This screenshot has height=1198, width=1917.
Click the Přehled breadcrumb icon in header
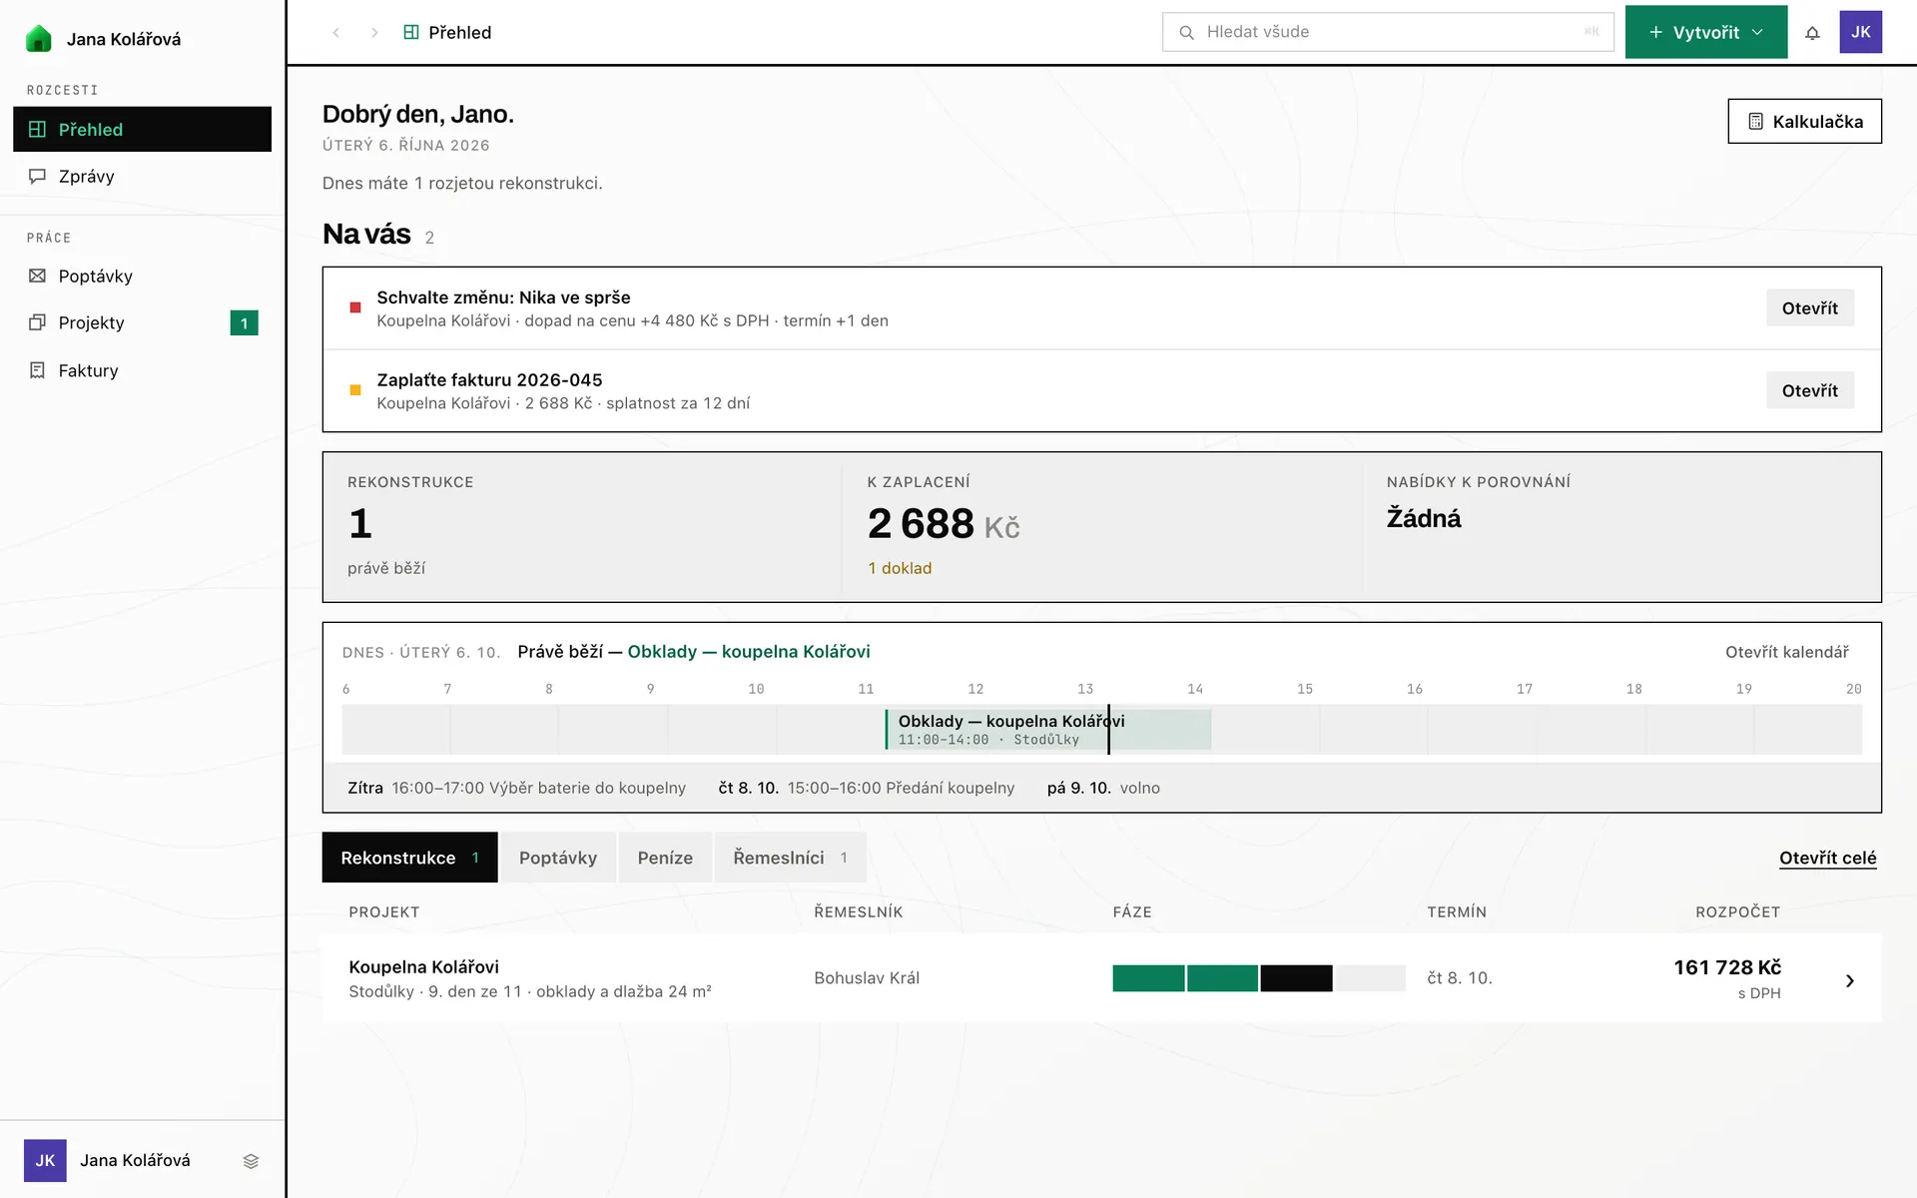pos(410,32)
